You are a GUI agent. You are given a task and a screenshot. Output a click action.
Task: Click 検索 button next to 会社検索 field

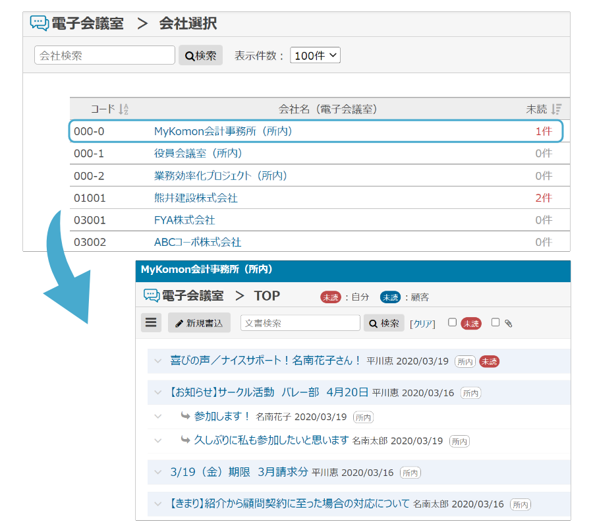pos(200,55)
